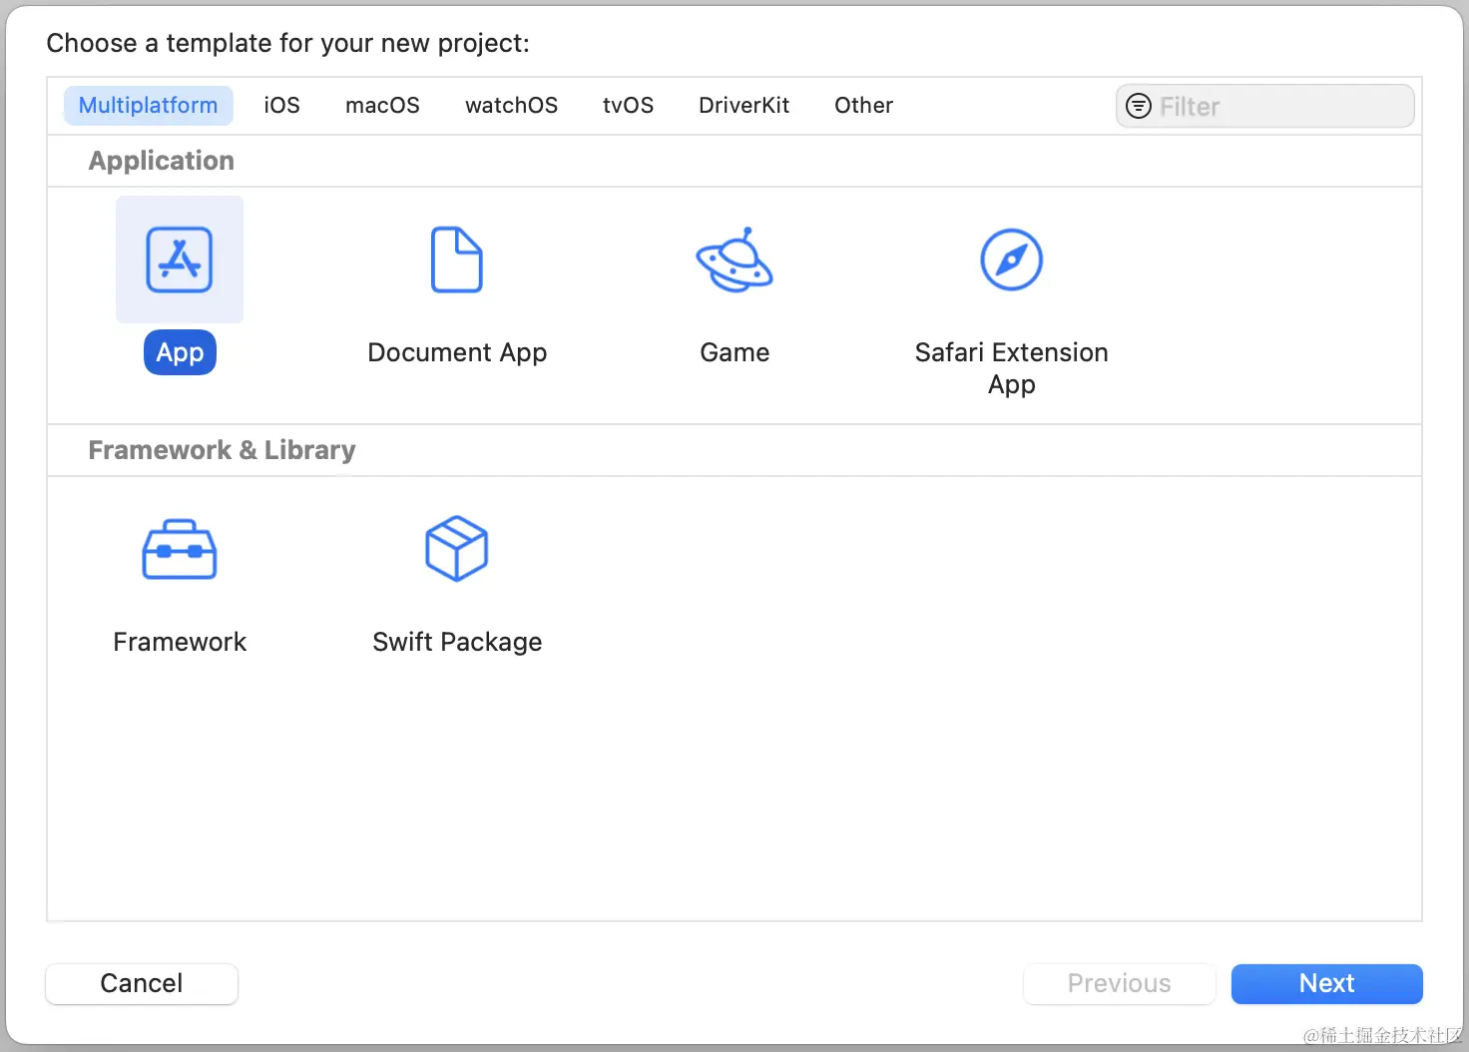Click the Document App label
The height and width of the screenshot is (1052, 1469).
click(x=457, y=353)
